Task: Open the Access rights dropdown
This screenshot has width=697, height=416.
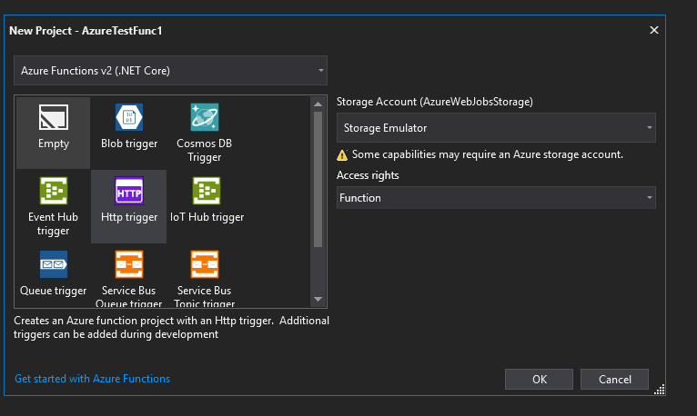Action: tap(496, 198)
